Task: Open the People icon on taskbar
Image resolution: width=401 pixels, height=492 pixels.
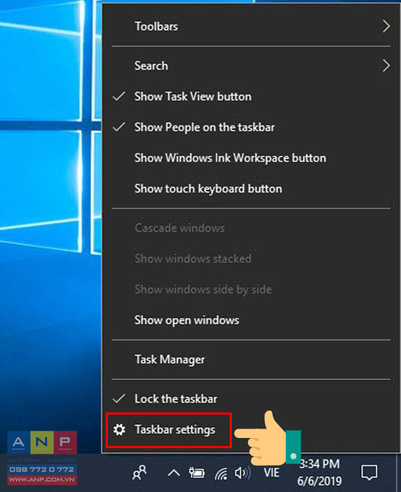Action: pos(139,472)
